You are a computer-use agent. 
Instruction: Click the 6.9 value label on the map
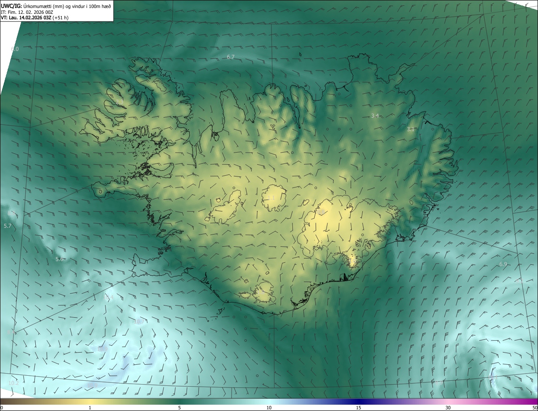point(503,264)
